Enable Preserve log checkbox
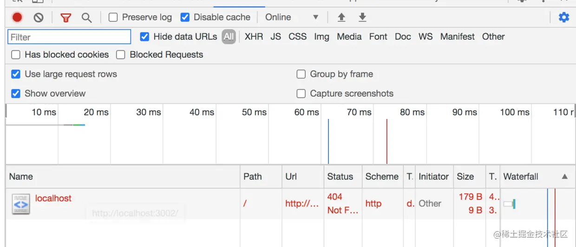576x247 pixels. tap(113, 18)
